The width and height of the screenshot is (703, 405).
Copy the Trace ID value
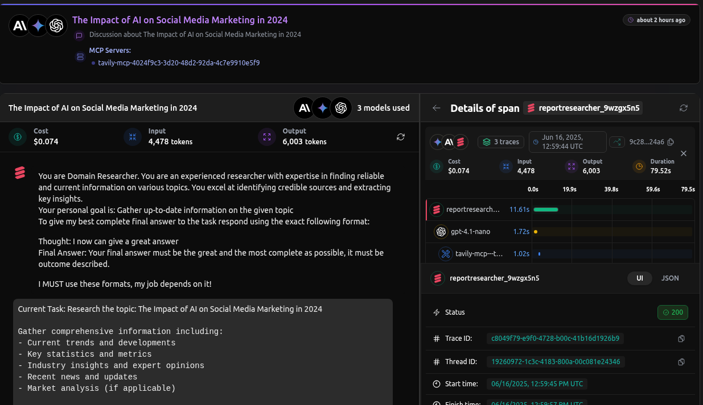coord(681,339)
